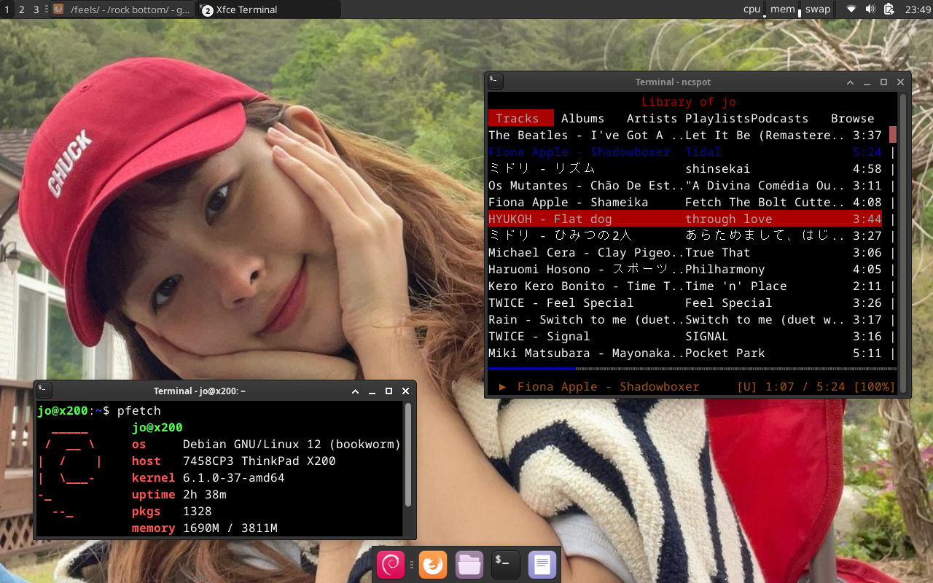Select Rain - Switch to me track
This screenshot has width=933, height=583.
tap(685, 319)
